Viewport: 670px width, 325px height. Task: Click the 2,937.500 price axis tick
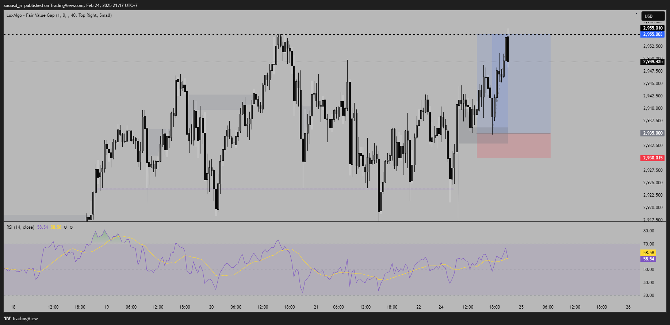click(653, 121)
